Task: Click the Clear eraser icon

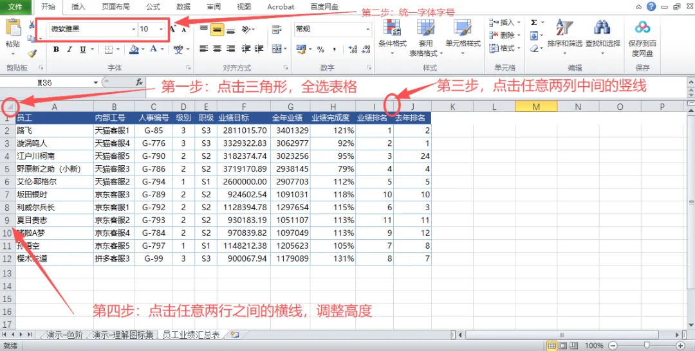Action: pyautogui.click(x=534, y=48)
